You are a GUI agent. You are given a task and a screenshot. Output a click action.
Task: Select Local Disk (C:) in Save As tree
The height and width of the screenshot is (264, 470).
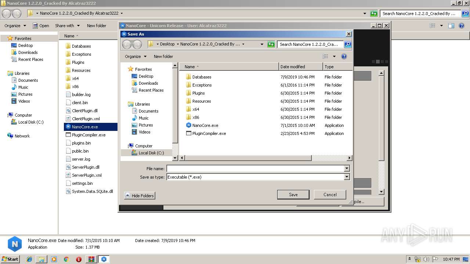point(148,153)
